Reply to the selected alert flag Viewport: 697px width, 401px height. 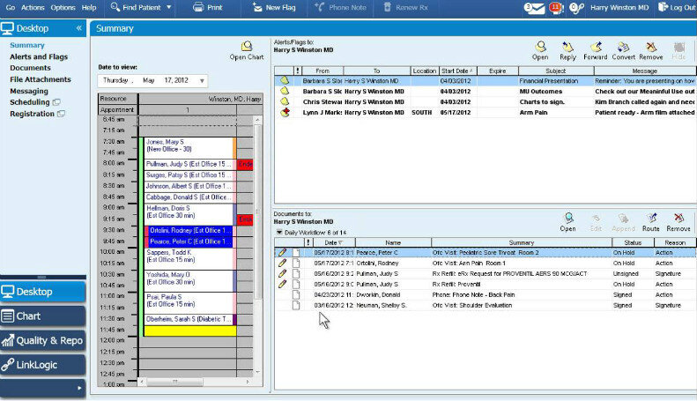(x=567, y=49)
